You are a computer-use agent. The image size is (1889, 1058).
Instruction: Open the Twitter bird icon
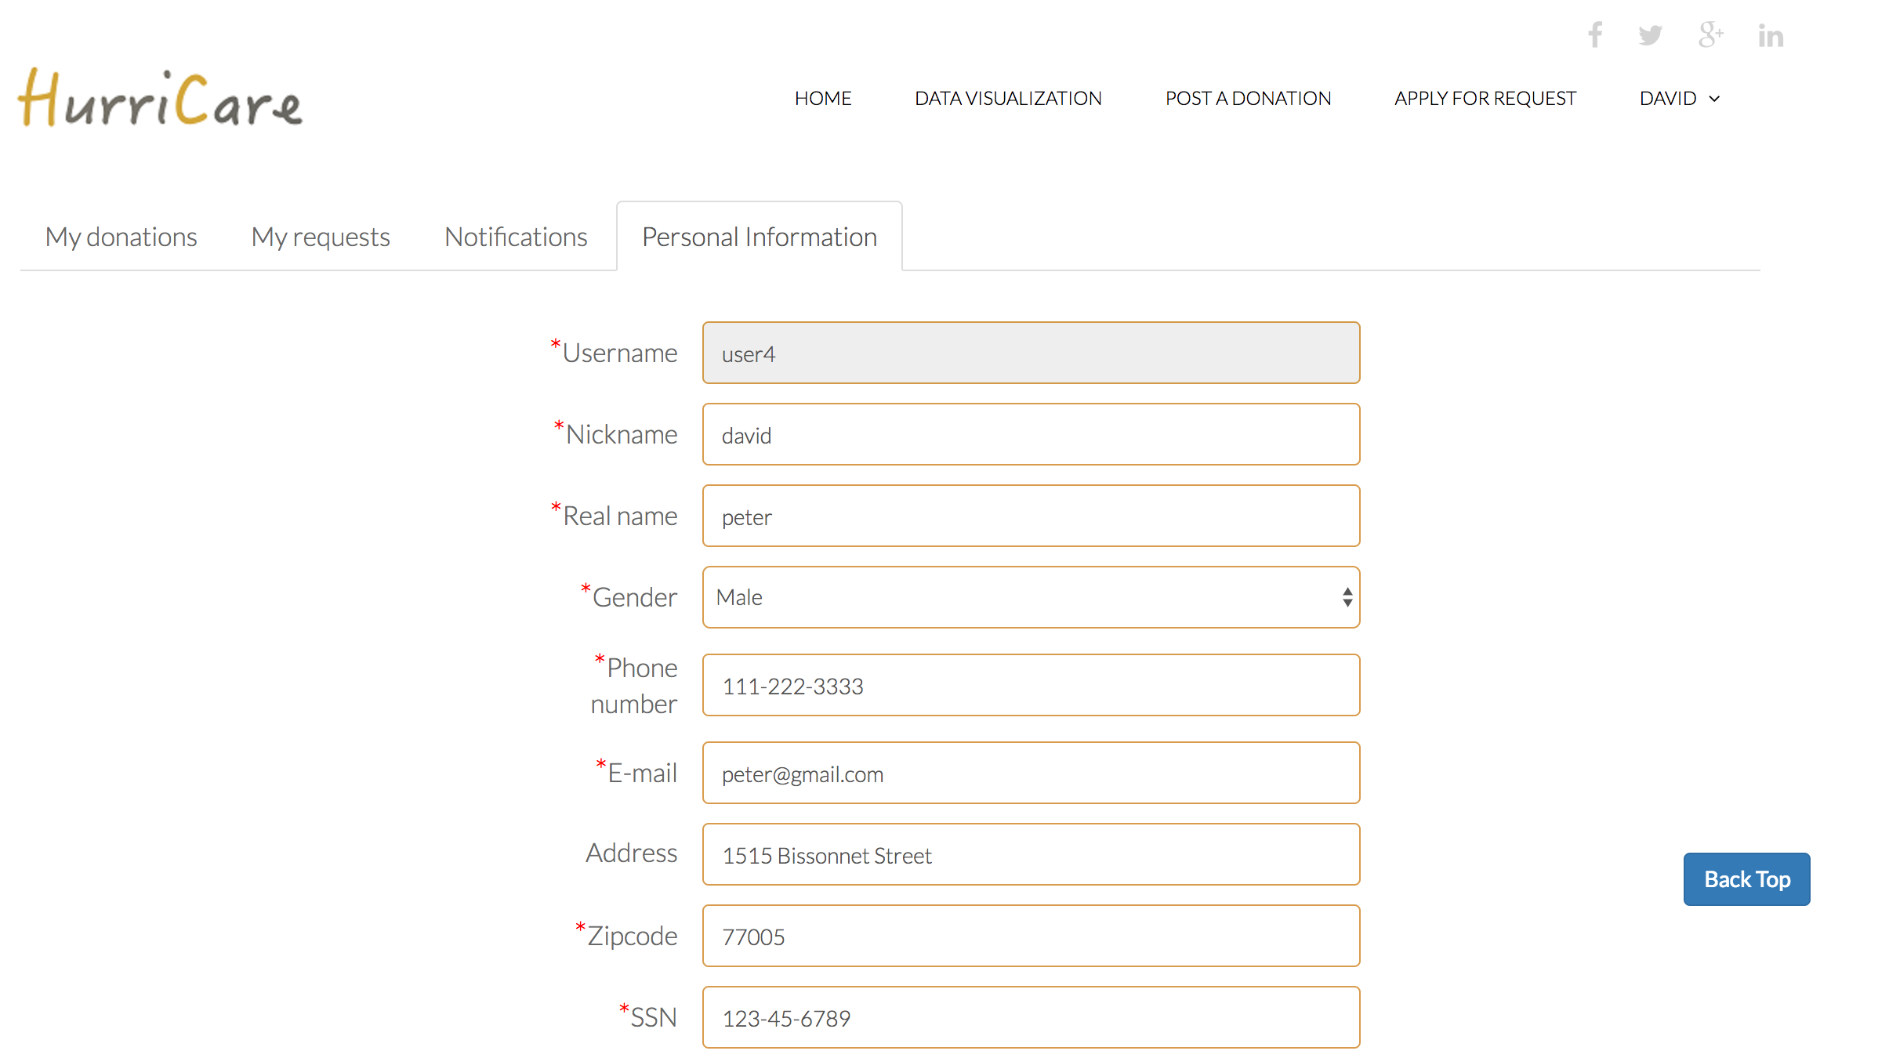1650,35
